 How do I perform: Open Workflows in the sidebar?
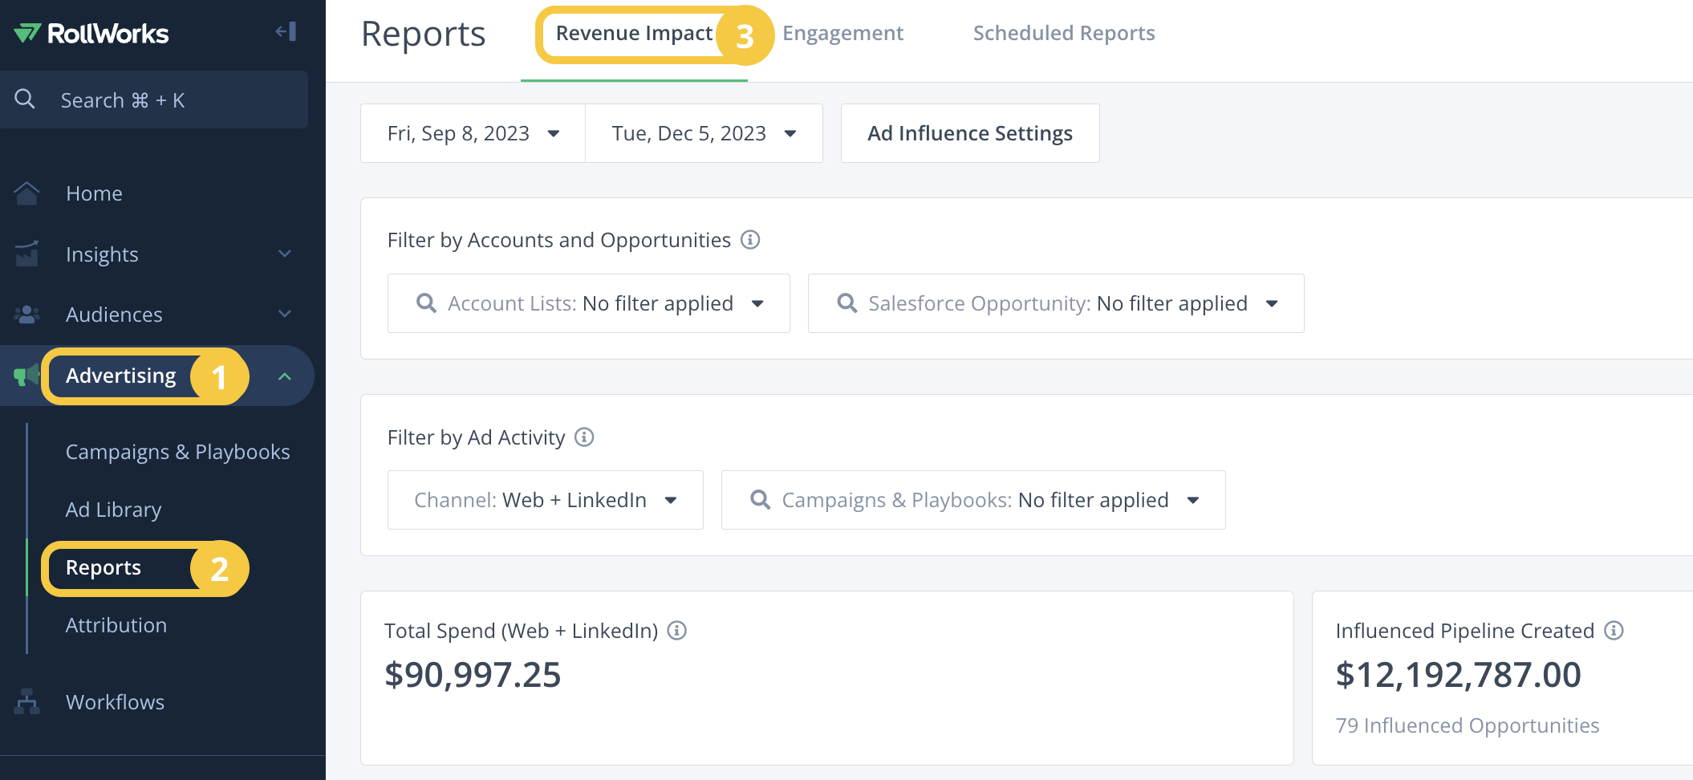click(116, 702)
